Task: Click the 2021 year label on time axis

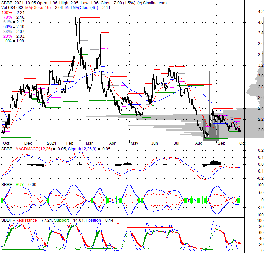Action: point(51,143)
